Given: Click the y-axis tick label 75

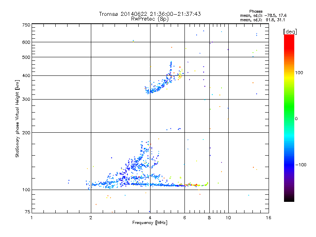Looking at the screenshot, I should tap(27, 212).
